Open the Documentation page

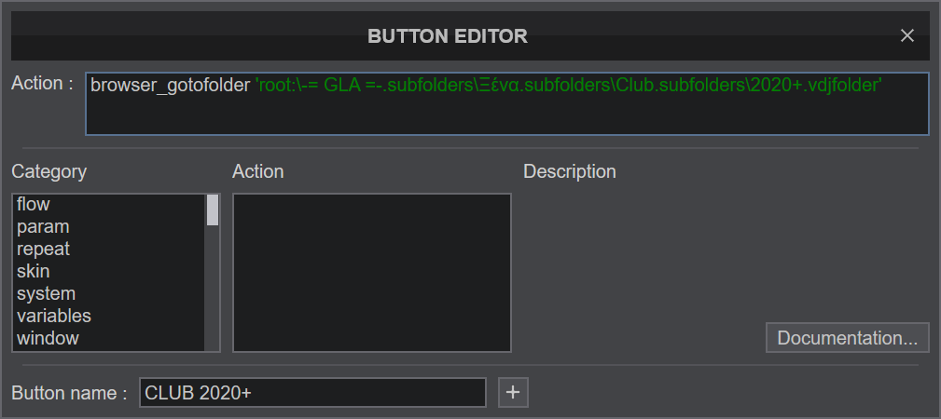click(847, 337)
